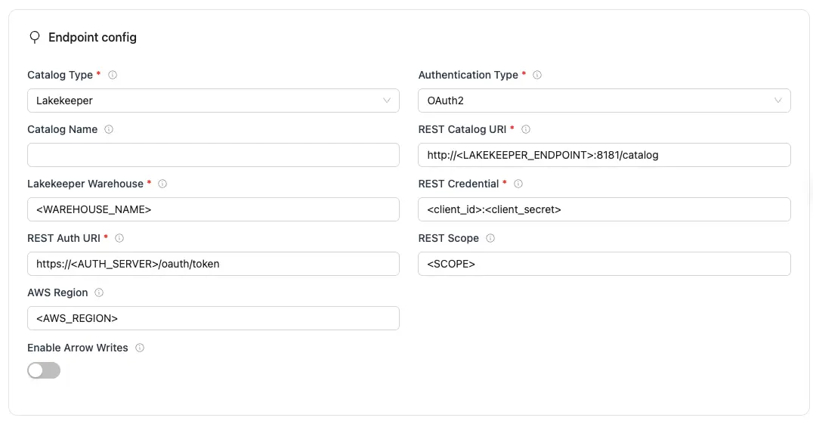Click the info icon beside REST Scope

tap(490, 238)
